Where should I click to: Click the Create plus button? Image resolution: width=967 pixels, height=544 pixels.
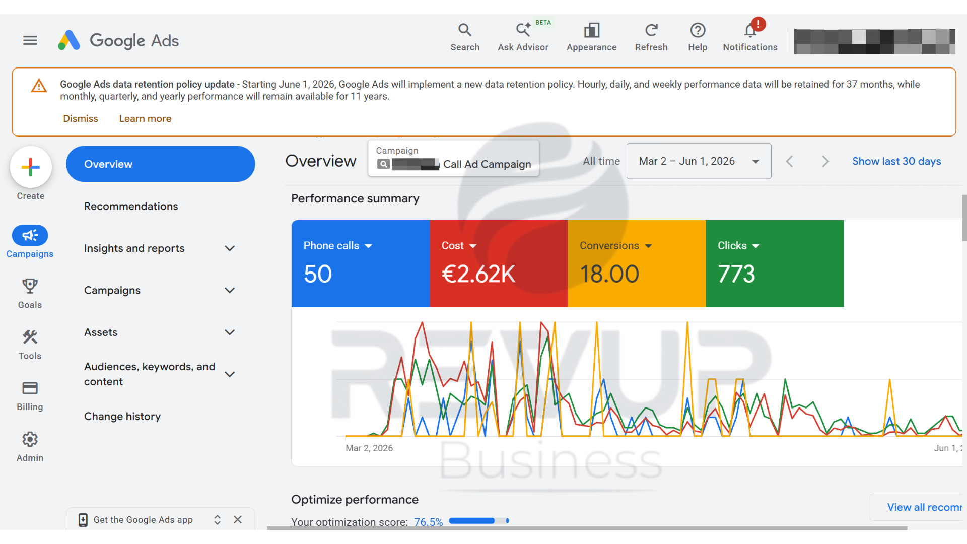tap(31, 167)
